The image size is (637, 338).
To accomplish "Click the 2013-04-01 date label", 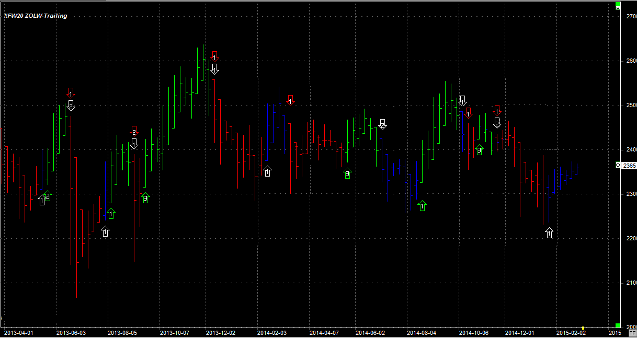I will [18, 332].
